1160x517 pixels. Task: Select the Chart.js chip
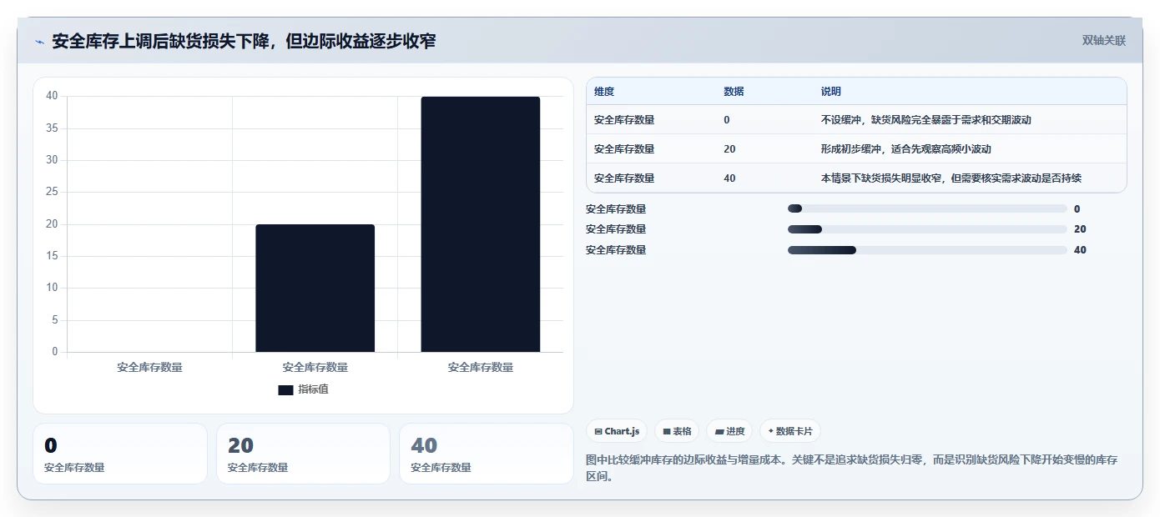[617, 431]
